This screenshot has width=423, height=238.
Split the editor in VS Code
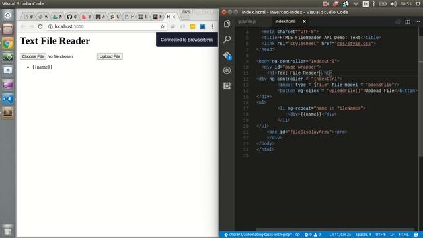click(x=408, y=22)
